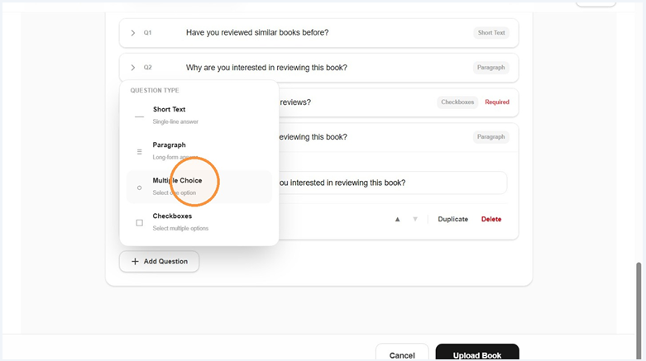Click Q2 'Why are you interested' question title
646x361 pixels.
pyautogui.click(x=266, y=68)
